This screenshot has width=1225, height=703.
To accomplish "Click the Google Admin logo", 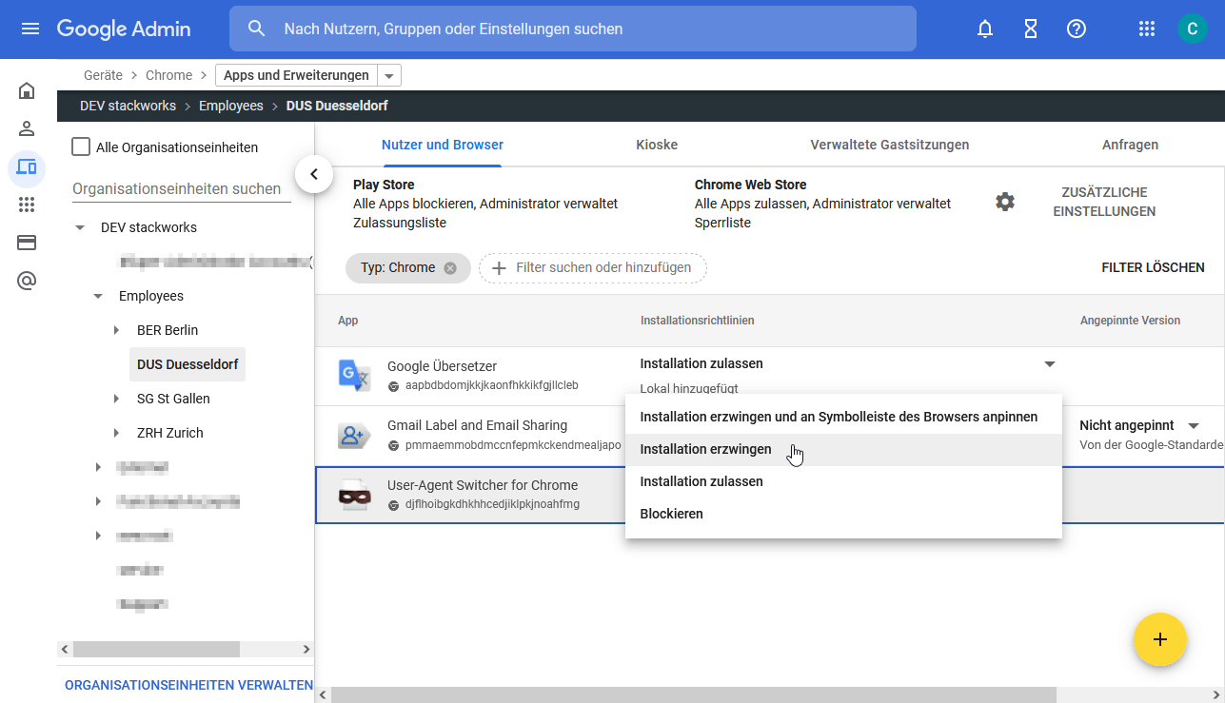I will [x=124, y=29].
